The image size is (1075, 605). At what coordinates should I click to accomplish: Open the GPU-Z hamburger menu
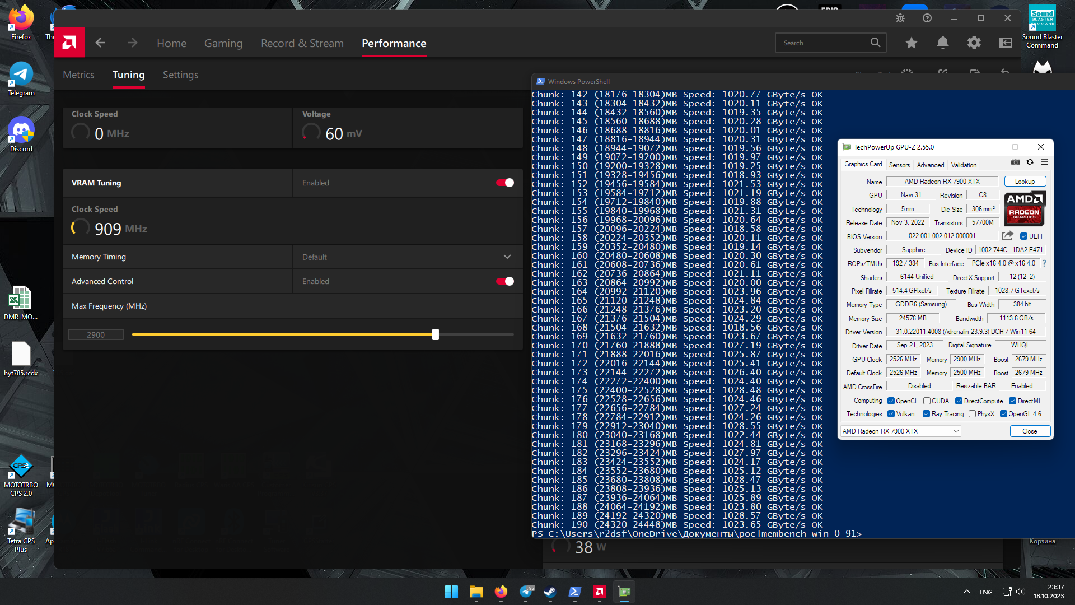coord(1044,162)
